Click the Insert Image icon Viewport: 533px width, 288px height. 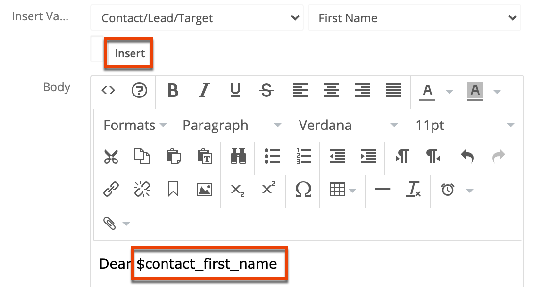204,190
